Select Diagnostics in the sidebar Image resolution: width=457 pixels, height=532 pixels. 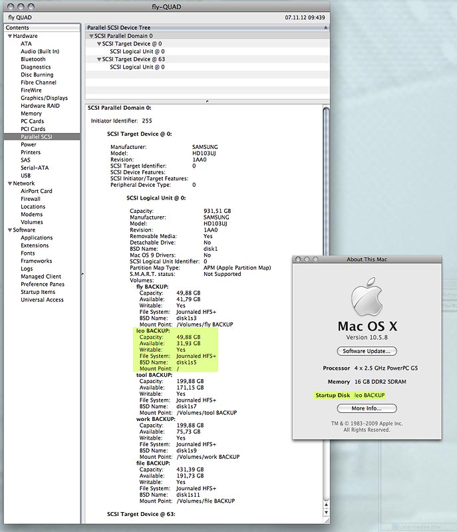point(36,67)
